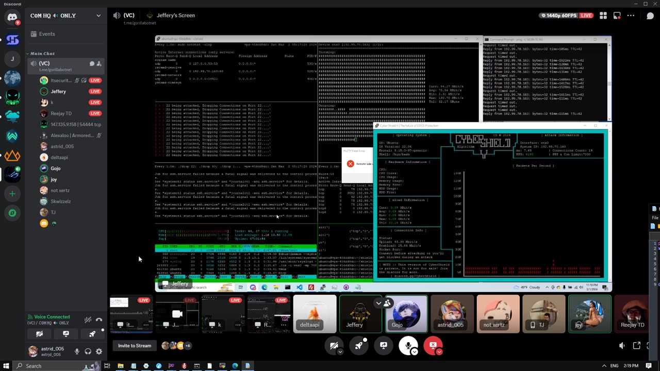Select itsecurit... user in voice list
This screenshot has width=660, height=371.
71,80
